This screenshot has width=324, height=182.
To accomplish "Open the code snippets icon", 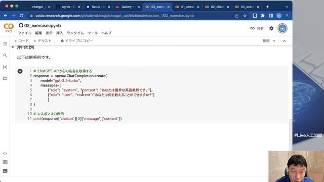I will pos(5,153).
